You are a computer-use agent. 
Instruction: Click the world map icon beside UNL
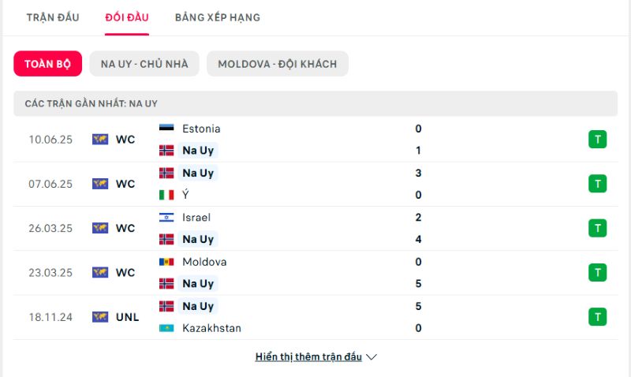pos(100,317)
